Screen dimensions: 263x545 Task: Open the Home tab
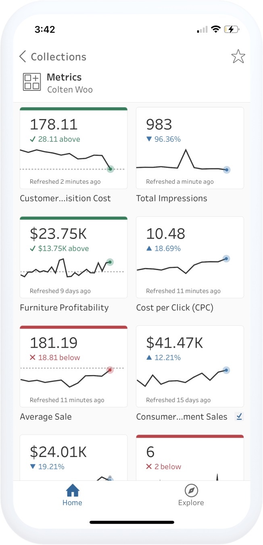click(72, 496)
